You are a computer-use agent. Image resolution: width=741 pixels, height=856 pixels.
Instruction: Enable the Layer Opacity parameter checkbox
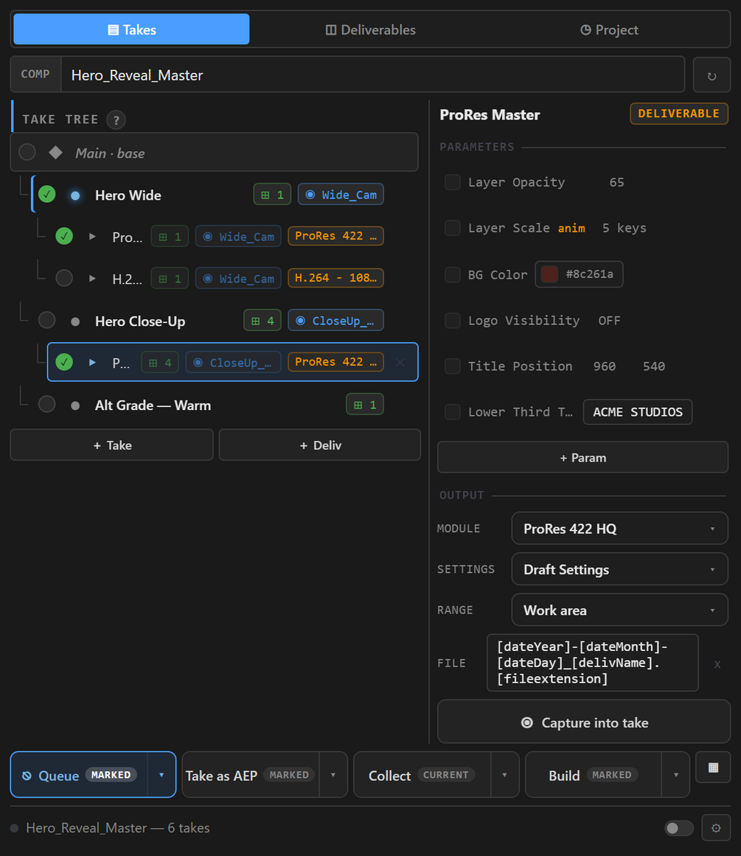452,182
